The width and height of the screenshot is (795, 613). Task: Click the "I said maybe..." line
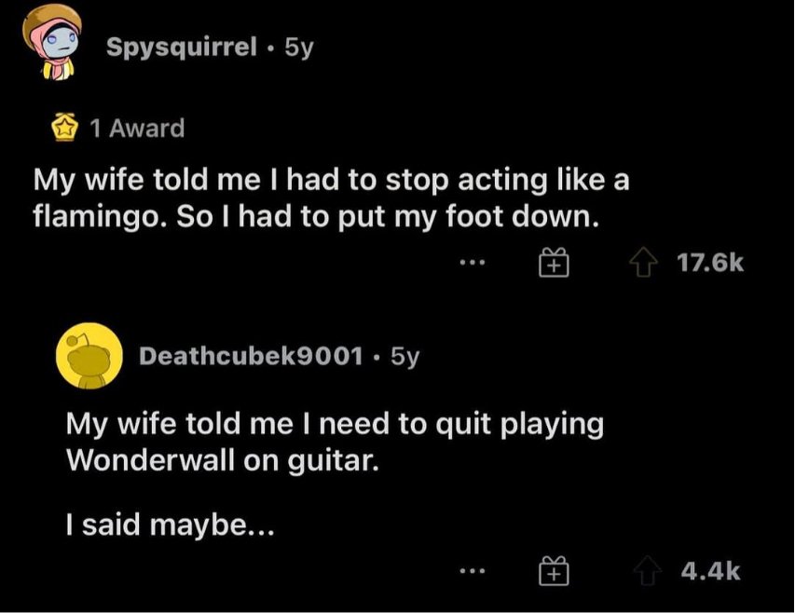click(x=170, y=525)
